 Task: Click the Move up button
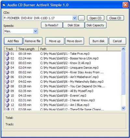[x=55, y=41]
